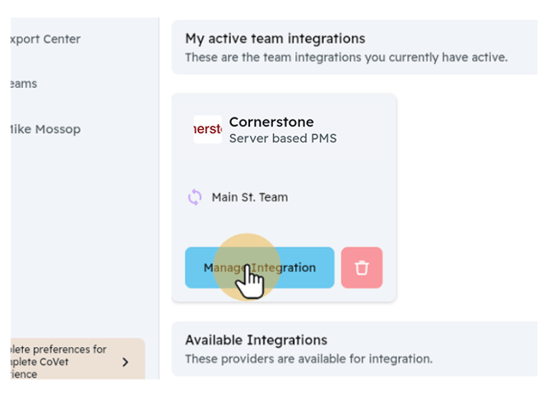
Task: Click the Server based PMS subtitle
Action: click(x=282, y=138)
